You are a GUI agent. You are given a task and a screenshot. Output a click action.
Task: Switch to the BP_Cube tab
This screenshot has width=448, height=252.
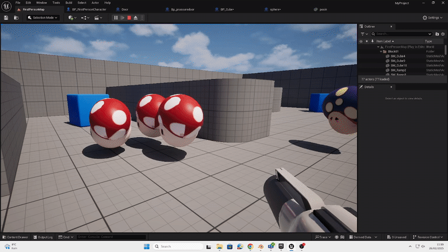(x=227, y=10)
